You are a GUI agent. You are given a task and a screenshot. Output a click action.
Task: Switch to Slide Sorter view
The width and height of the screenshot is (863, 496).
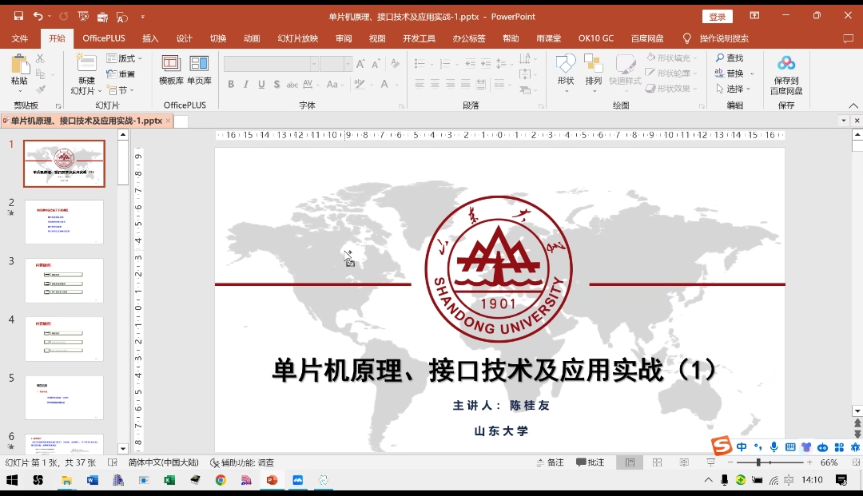coord(657,462)
